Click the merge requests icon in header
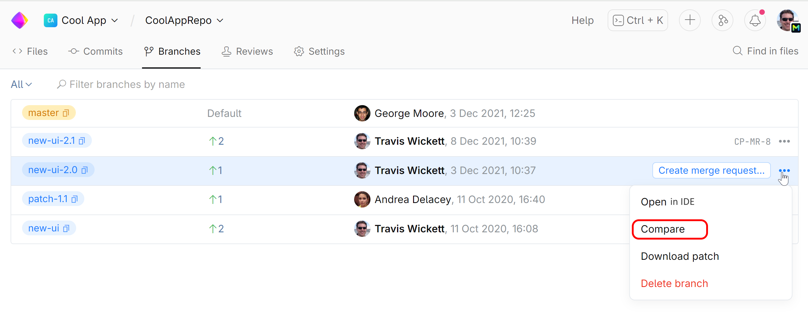Image resolution: width=808 pixels, height=316 pixels. coord(722,20)
